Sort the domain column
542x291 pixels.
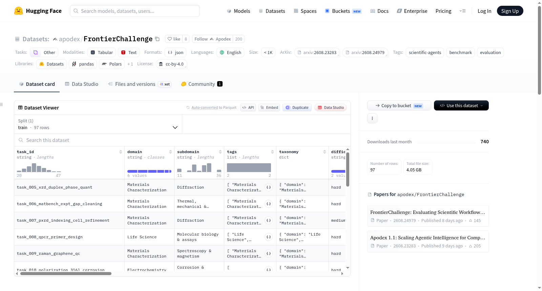click(x=170, y=152)
